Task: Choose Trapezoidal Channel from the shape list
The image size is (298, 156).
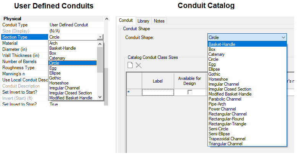Action: (227, 139)
